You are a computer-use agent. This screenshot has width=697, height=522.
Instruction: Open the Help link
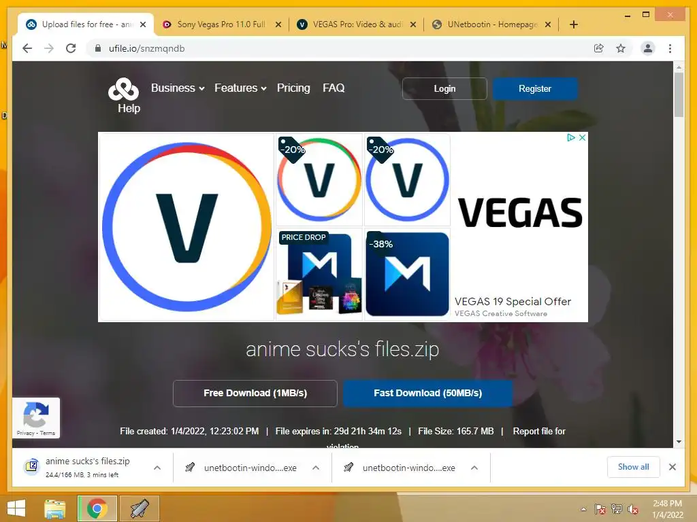coord(129,108)
